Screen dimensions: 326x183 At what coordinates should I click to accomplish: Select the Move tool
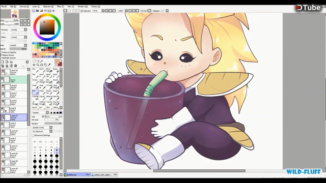[x=34, y=65]
